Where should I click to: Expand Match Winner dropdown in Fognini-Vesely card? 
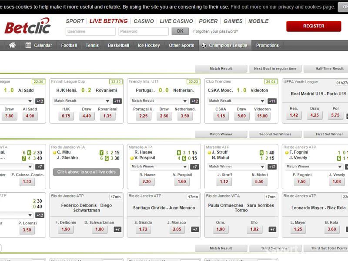pos(314,167)
